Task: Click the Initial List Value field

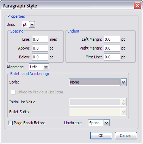Action: pos(95,102)
